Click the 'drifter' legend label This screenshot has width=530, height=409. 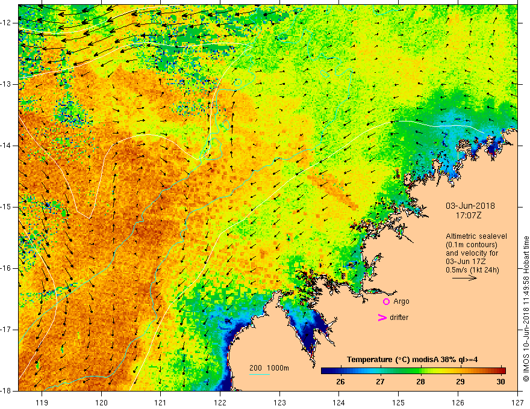pyautogui.click(x=399, y=318)
